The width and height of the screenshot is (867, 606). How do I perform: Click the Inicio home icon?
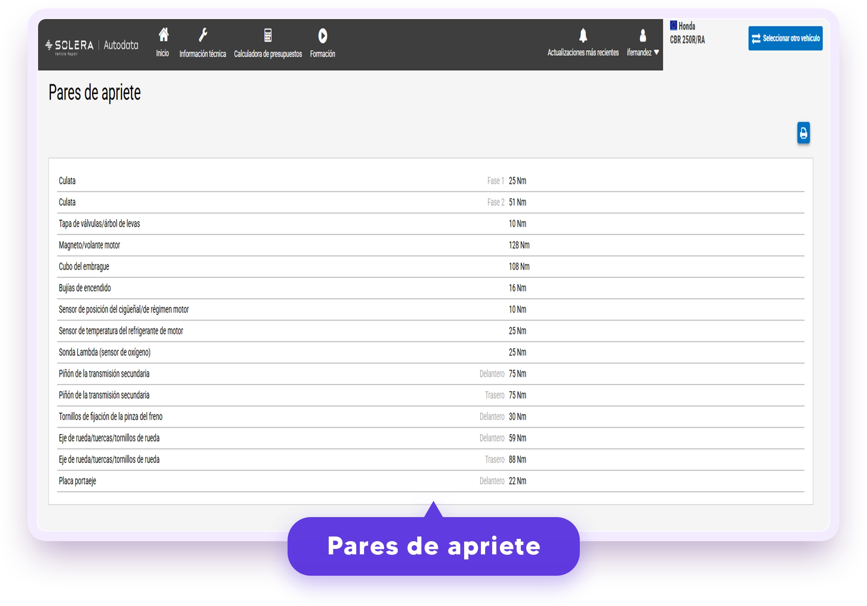coord(163,35)
